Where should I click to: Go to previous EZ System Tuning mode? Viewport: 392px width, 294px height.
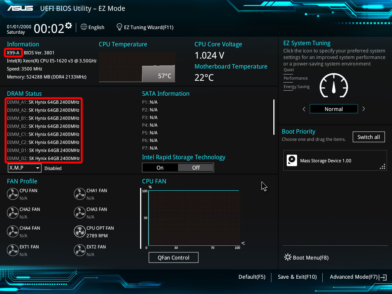[x=304, y=109]
